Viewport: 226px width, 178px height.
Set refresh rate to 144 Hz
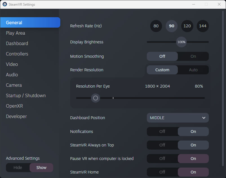tap(203, 26)
